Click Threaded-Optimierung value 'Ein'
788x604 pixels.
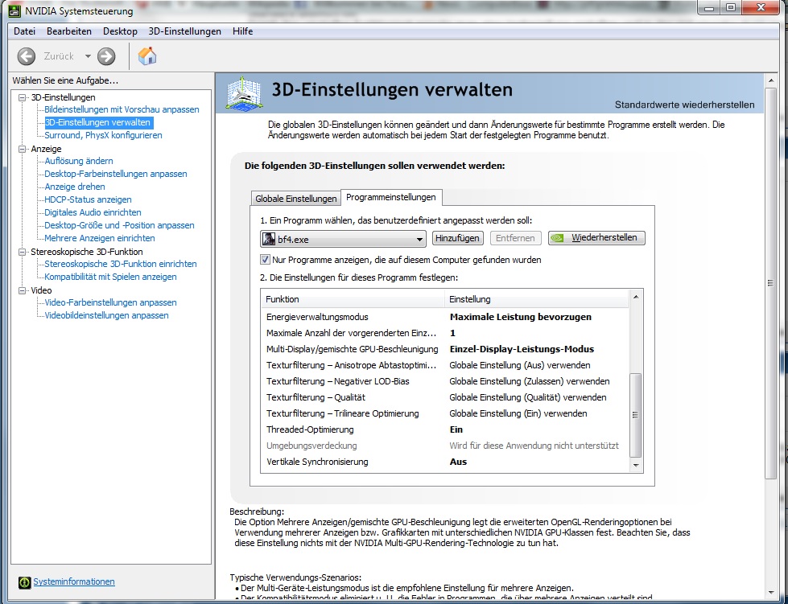tap(456, 429)
